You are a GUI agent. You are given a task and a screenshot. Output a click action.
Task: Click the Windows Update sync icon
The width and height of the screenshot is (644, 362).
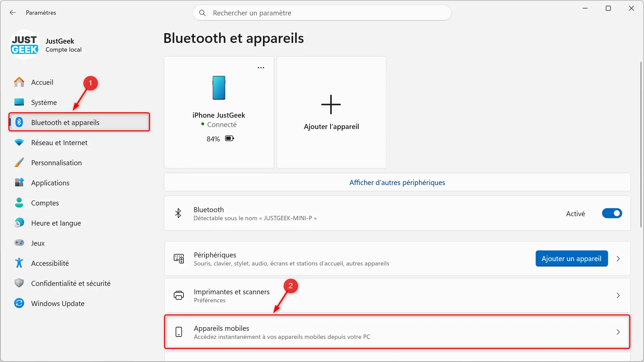(19, 303)
